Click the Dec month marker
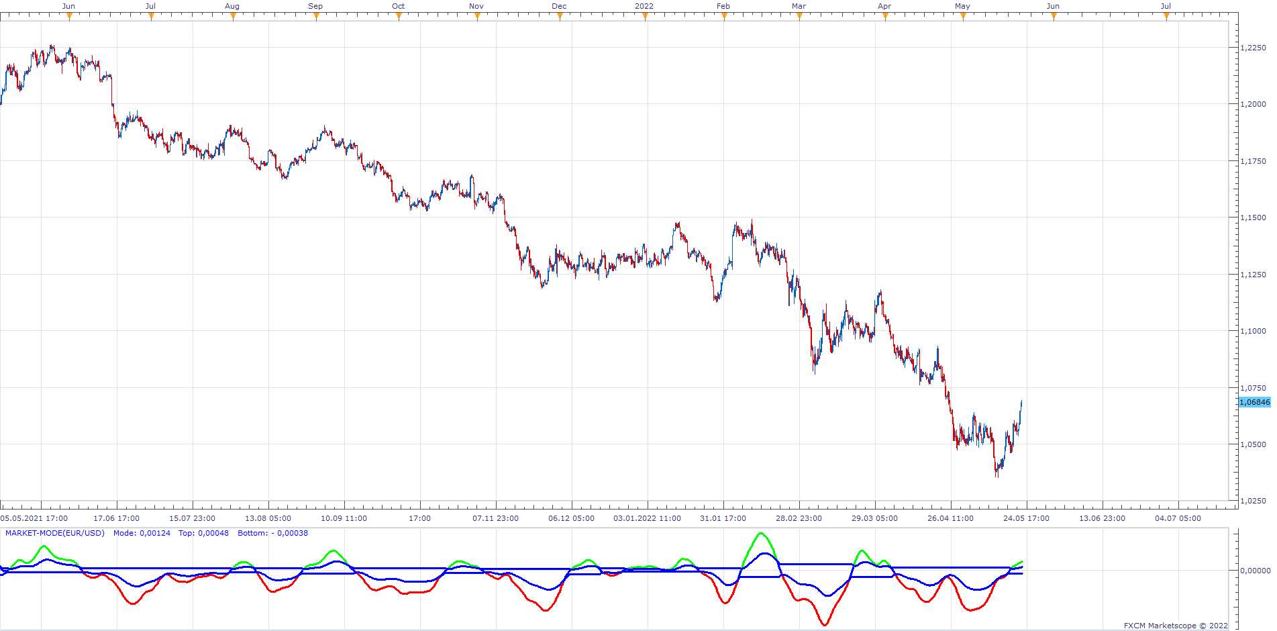 click(x=560, y=17)
